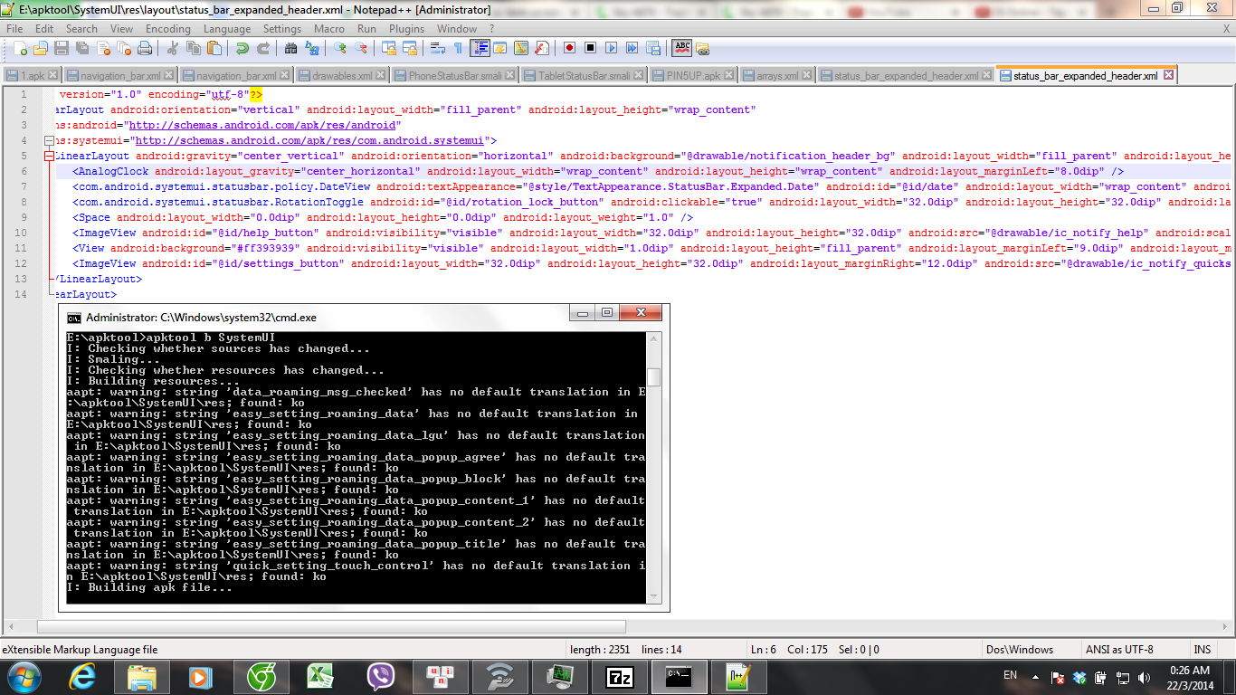Toggle ABC spell-check button
The height and width of the screenshot is (695, 1236).
(x=682, y=48)
